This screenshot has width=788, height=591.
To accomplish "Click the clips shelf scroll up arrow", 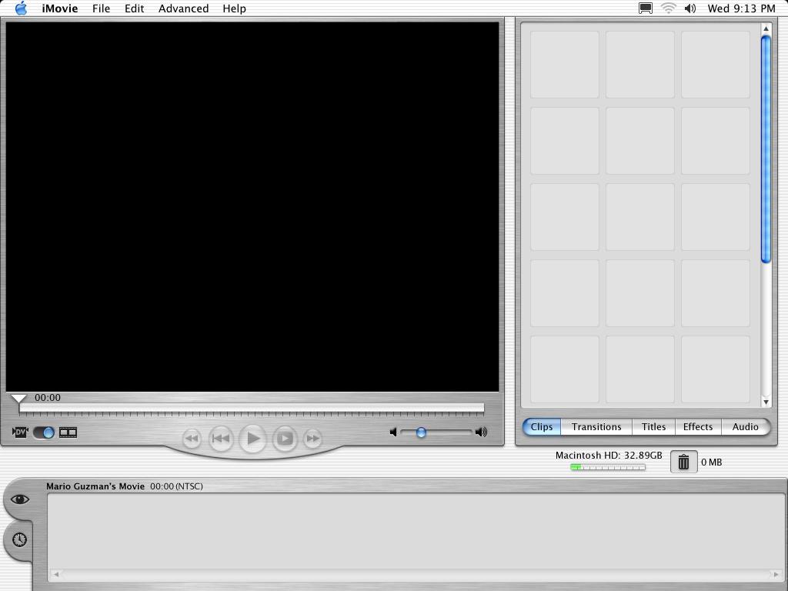I will (x=766, y=28).
